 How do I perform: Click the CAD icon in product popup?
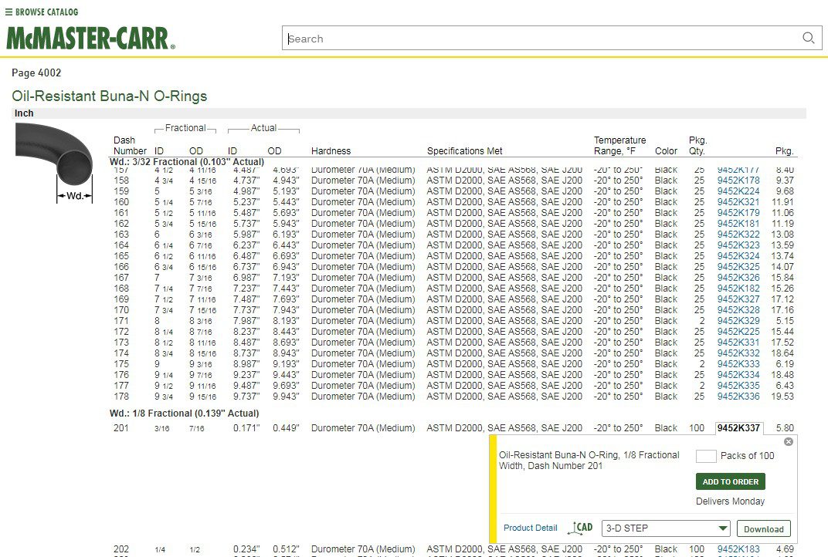580,528
